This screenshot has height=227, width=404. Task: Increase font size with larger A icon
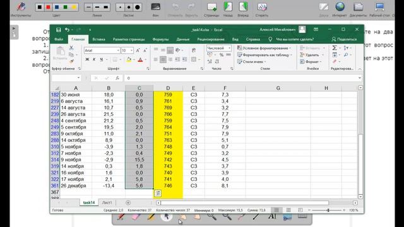[138, 50]
